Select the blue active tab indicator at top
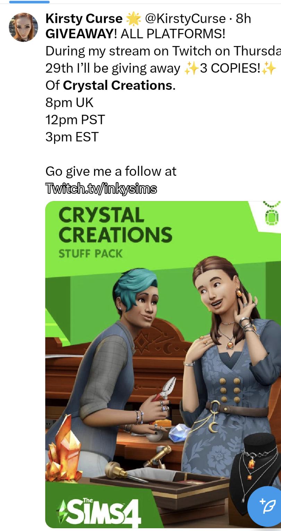 coord(29,2)
